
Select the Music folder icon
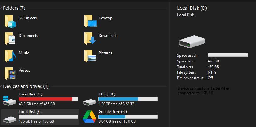pos(10,56)
